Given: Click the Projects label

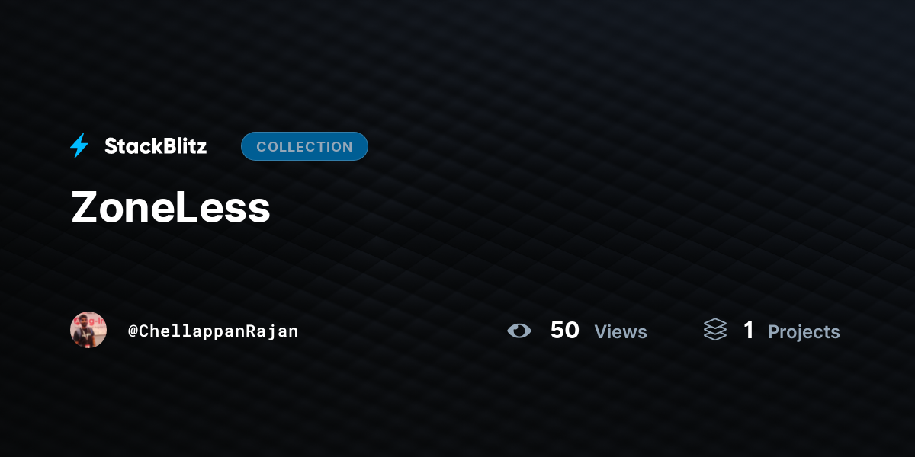Looking at the screenshot, I should coord(804,332).
